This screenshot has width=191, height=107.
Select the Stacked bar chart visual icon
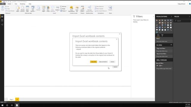[157, 21]
